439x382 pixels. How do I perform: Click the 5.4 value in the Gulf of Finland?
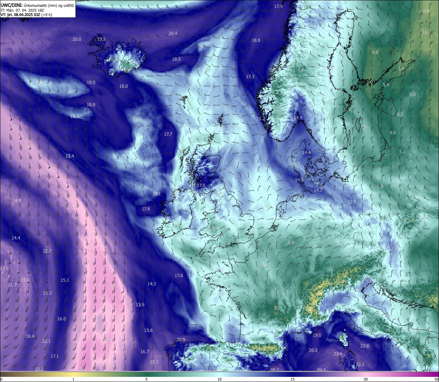[386, 85]
